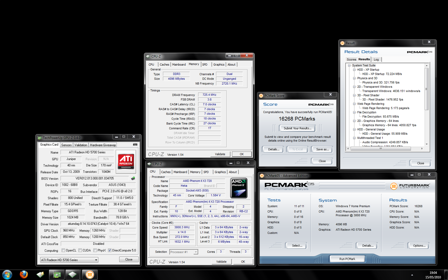Click the Run PCMark button

(x=347, y=259)
